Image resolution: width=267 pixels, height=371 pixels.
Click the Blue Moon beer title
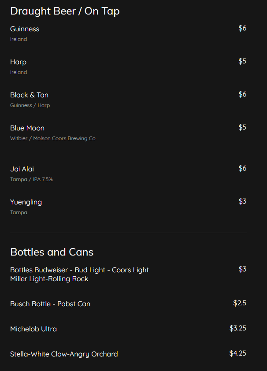click(27, 128)
